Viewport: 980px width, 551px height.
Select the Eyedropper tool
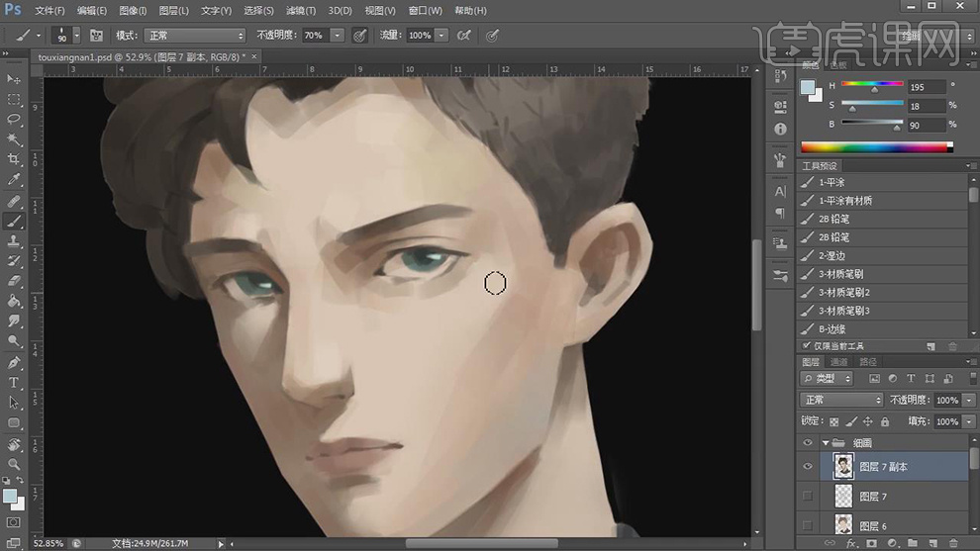tap(14, 180)
